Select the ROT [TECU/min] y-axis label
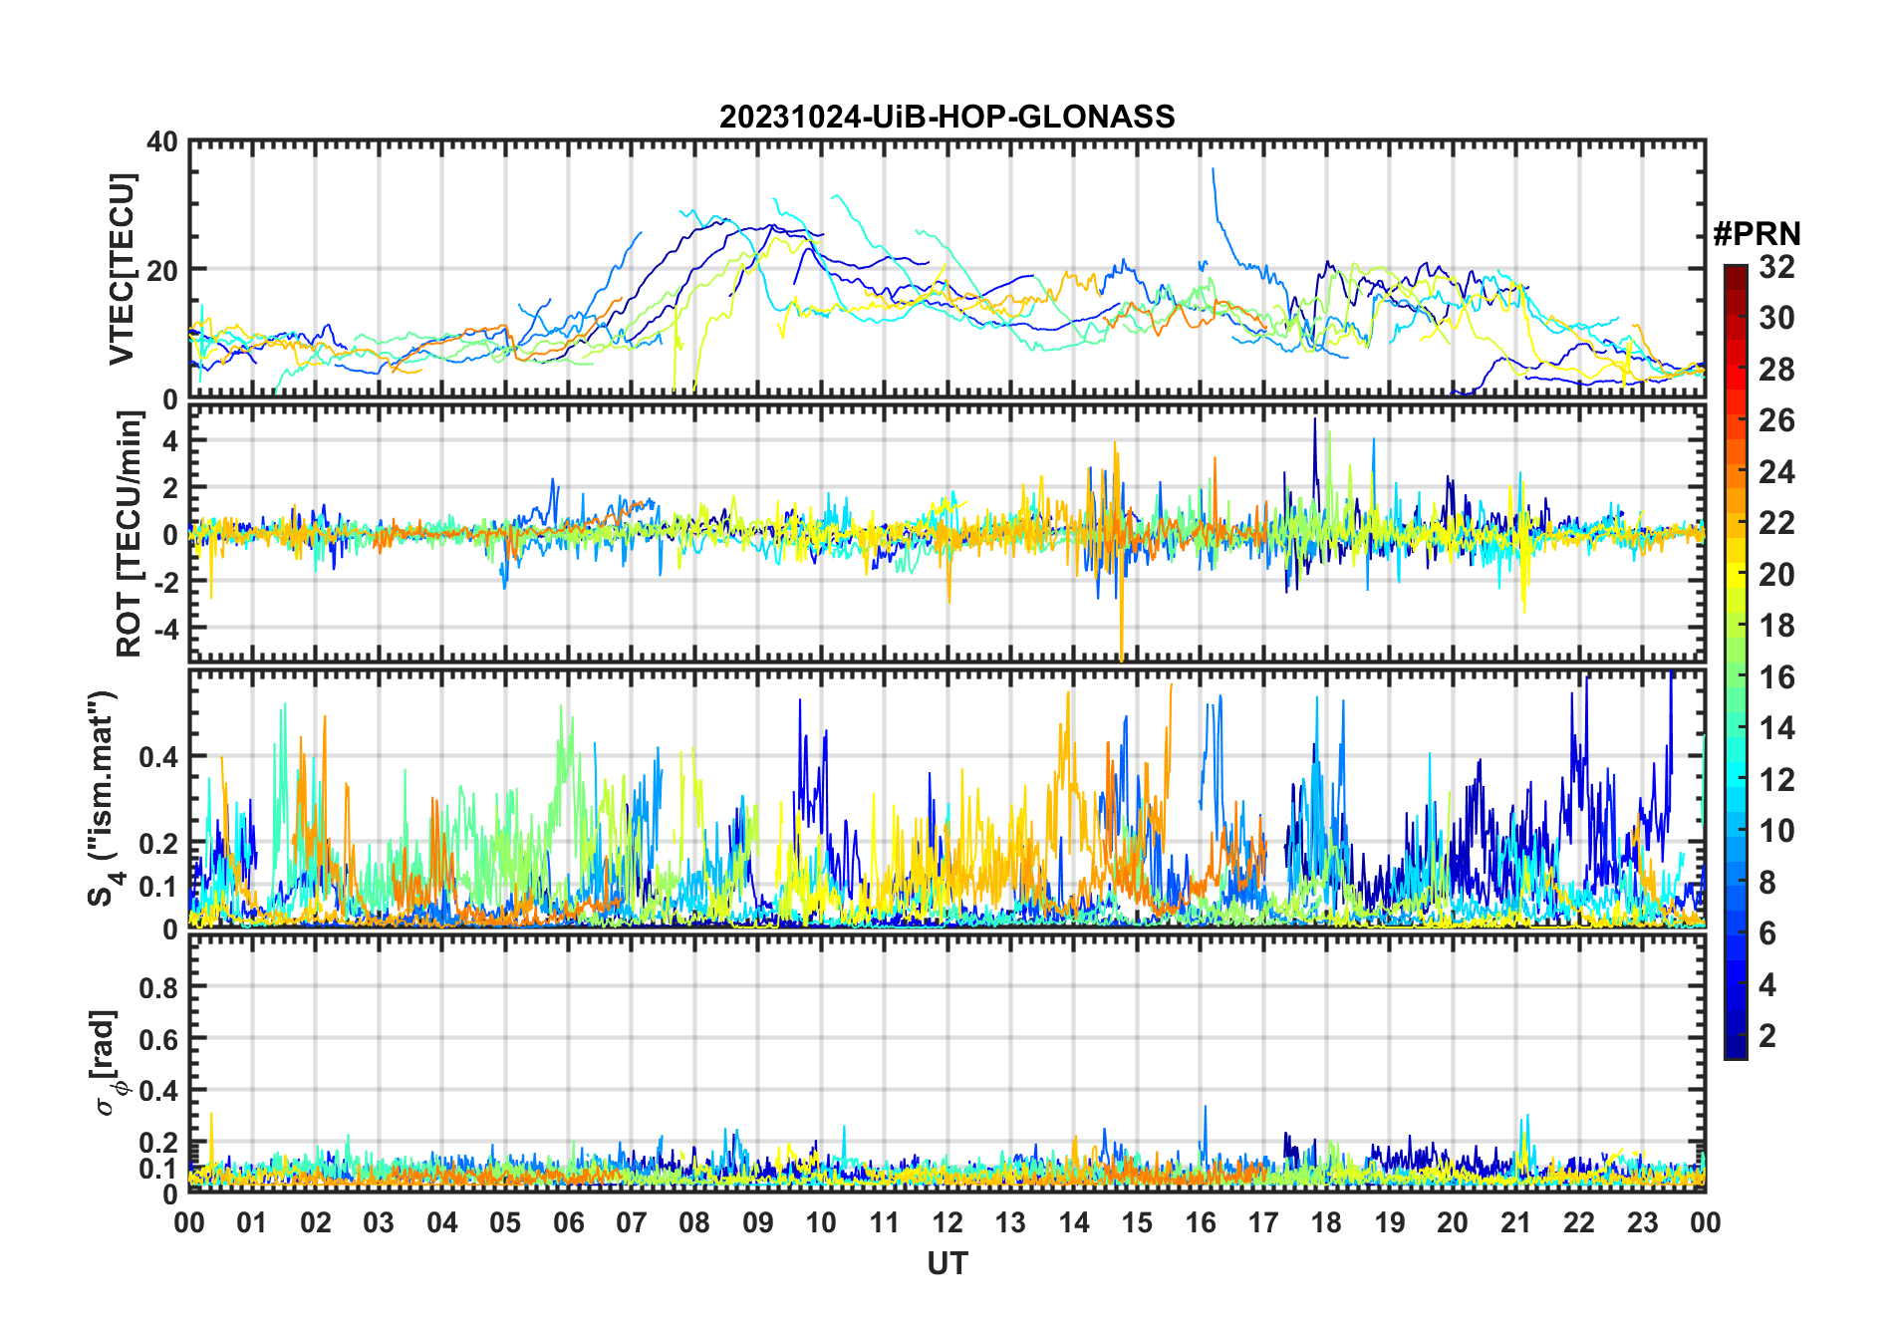Screen dimensions: 1895x1325 click(x=129, y=533)
